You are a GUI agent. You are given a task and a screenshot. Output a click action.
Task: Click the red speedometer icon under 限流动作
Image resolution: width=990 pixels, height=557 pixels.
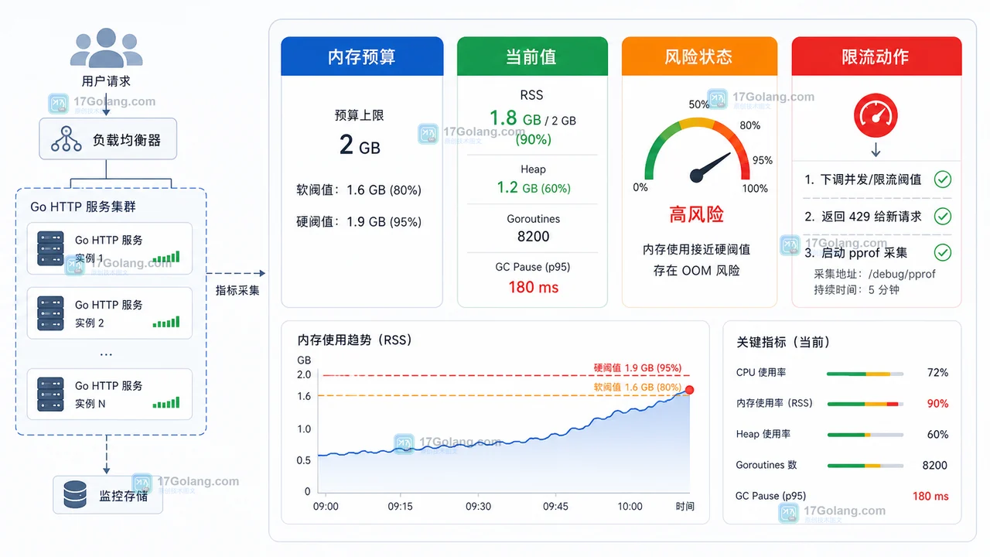[x=876, y=117]
